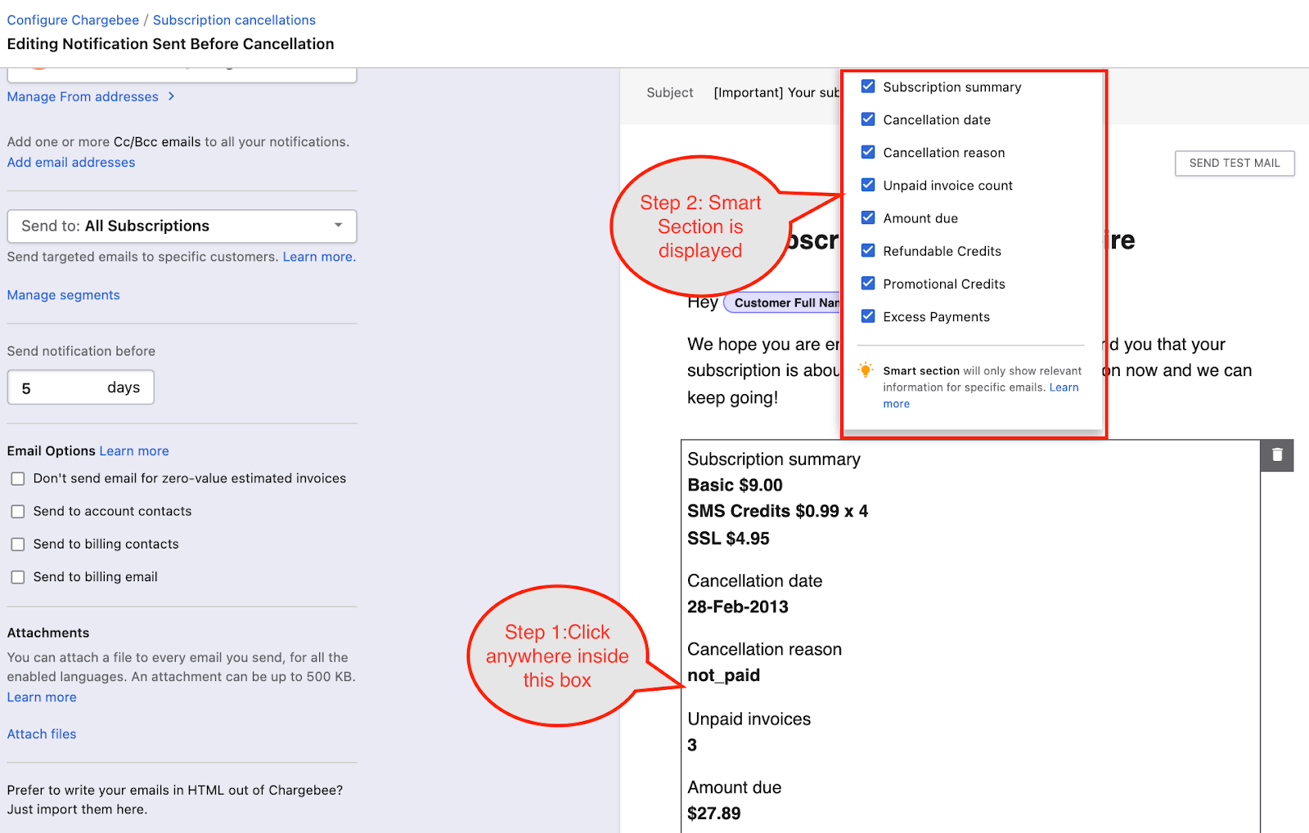The height and width of the screenshot is (833, 1309).
Task: Toggle the Cancellation reason checkbox
Action: click(868, 152)
